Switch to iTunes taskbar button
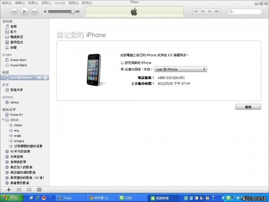269x202 pixels. (71, 198)
